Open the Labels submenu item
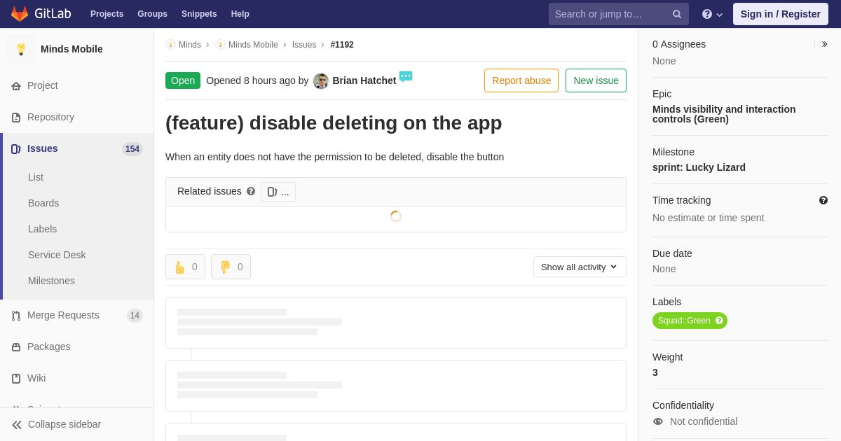841x441 pixels. (42, 229)
